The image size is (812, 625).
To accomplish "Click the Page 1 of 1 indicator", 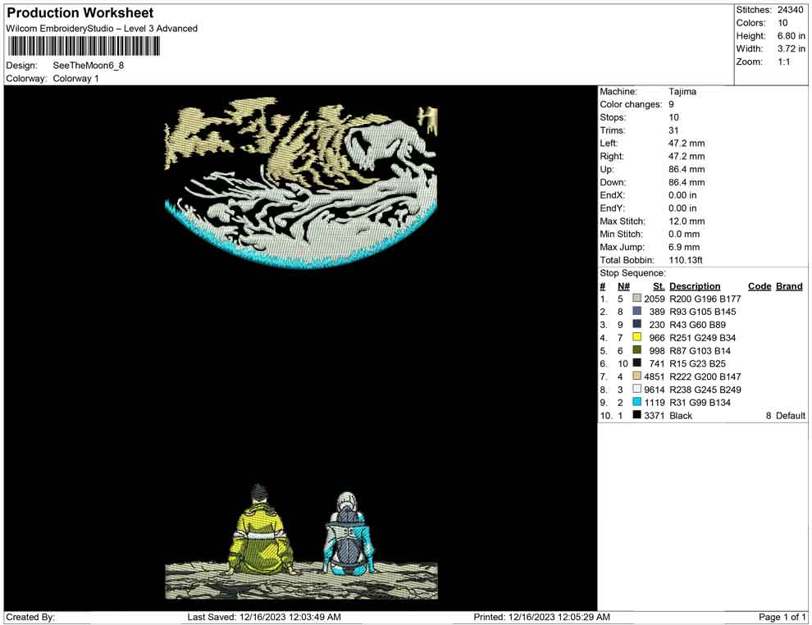I will click(782, 617).
